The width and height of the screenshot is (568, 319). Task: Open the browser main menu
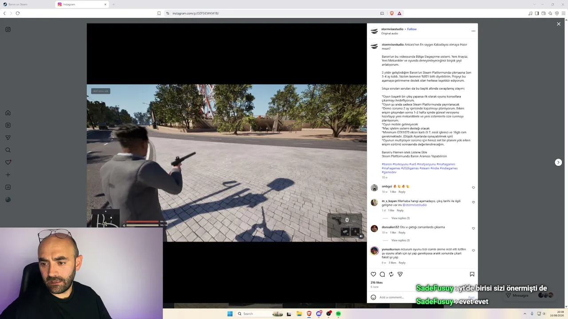563,13
